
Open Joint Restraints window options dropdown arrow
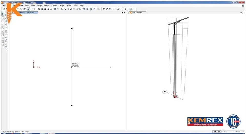(241, 12)
